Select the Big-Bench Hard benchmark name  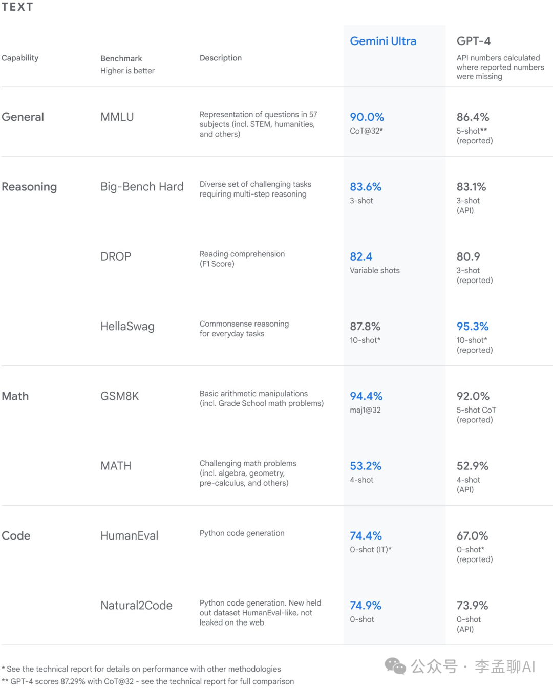(x=142, y=187)
